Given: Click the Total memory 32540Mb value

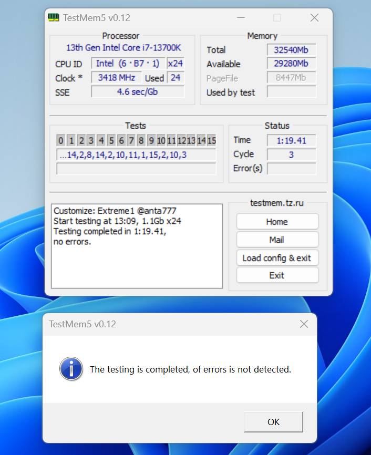Looking at the screenshot, I should point(292,49).
